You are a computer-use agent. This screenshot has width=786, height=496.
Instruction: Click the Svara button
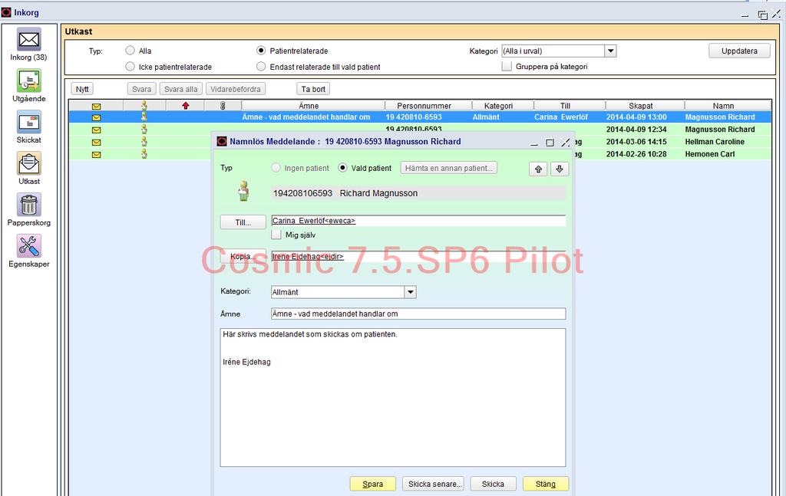tap(142, 89)
